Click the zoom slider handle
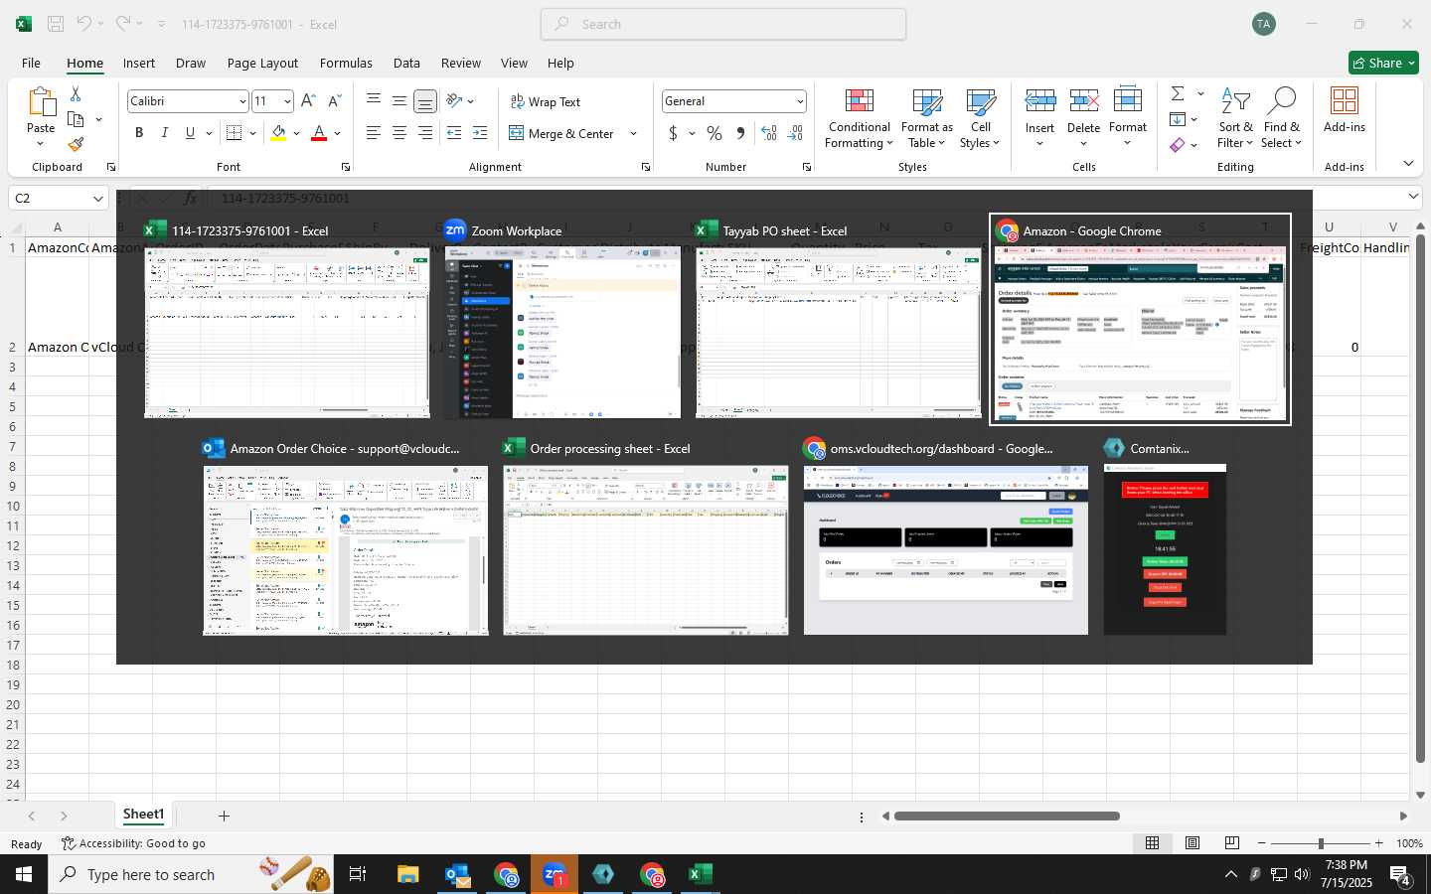Viewport: 1431px width, 894px height. pyautogui.click(x=1321, y=843)
